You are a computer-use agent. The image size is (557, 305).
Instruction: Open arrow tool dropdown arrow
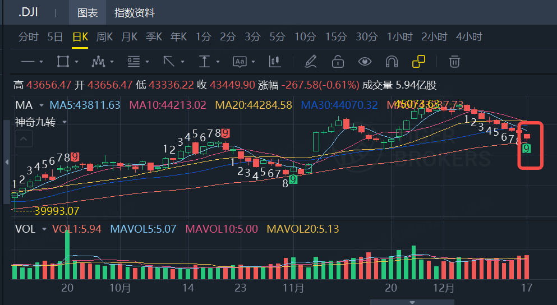183,62
